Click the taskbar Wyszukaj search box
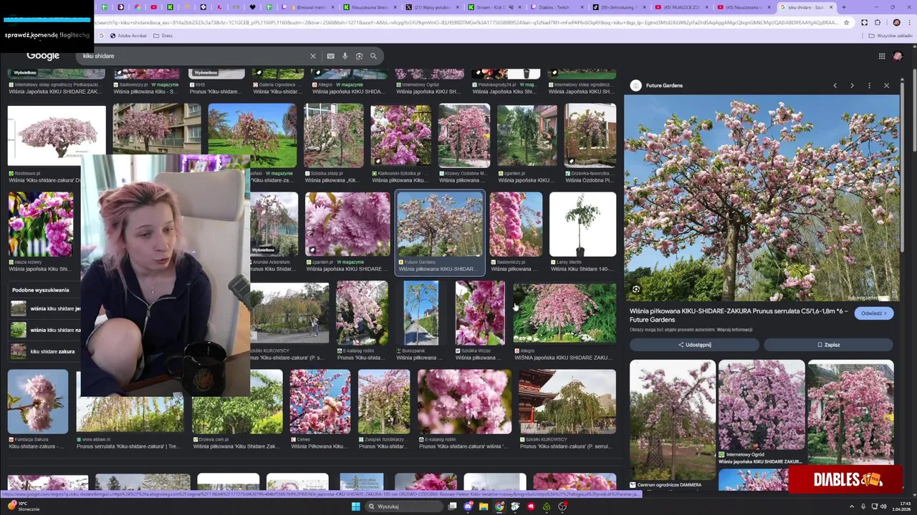Image resolution: width=917 pixels, height=515 pixels. [x=403, y=506]
